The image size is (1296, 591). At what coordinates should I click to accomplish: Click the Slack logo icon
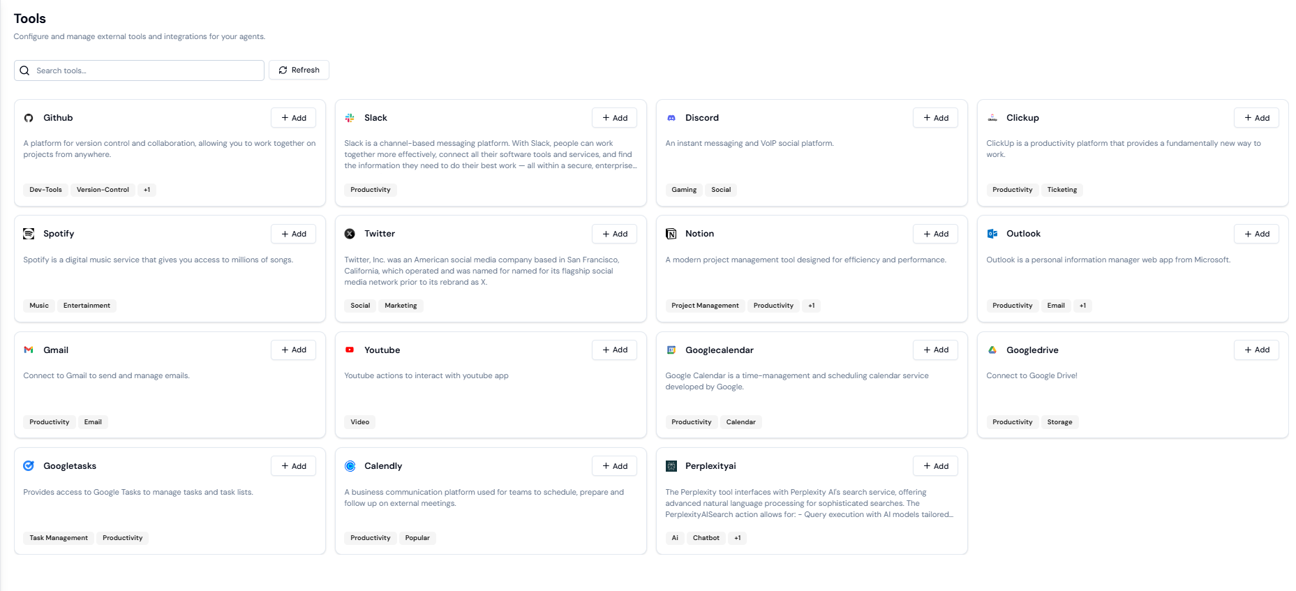click(x=350, y=118)
